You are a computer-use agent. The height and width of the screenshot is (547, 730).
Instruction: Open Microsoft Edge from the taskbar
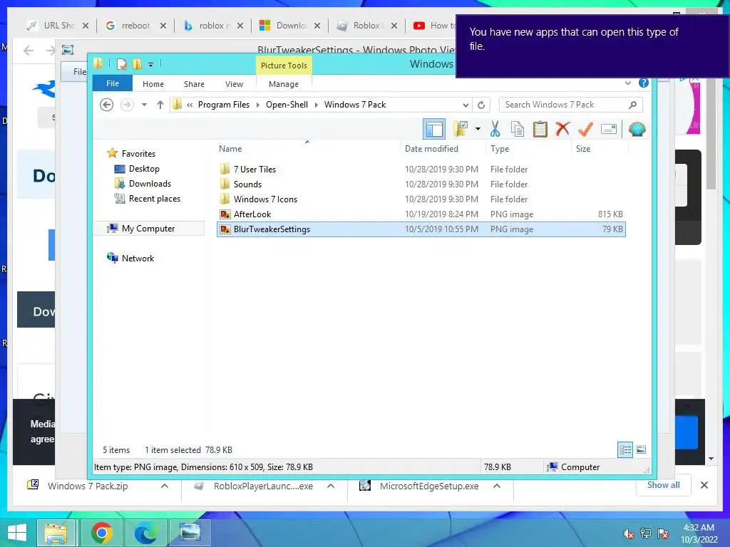pos(145,533)
